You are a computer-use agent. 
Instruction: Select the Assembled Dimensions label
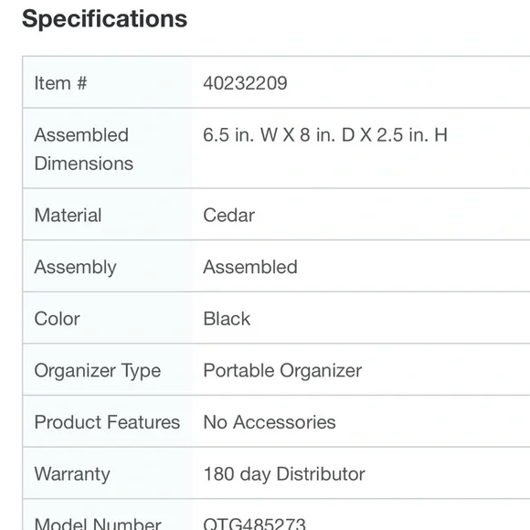[84, 149]
